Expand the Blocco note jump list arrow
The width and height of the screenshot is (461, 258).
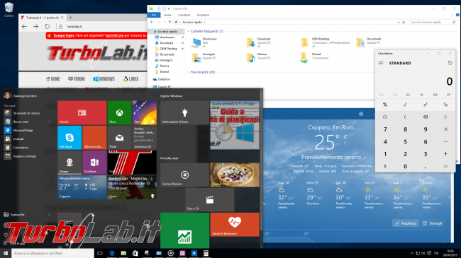click(x=49, y=122)
